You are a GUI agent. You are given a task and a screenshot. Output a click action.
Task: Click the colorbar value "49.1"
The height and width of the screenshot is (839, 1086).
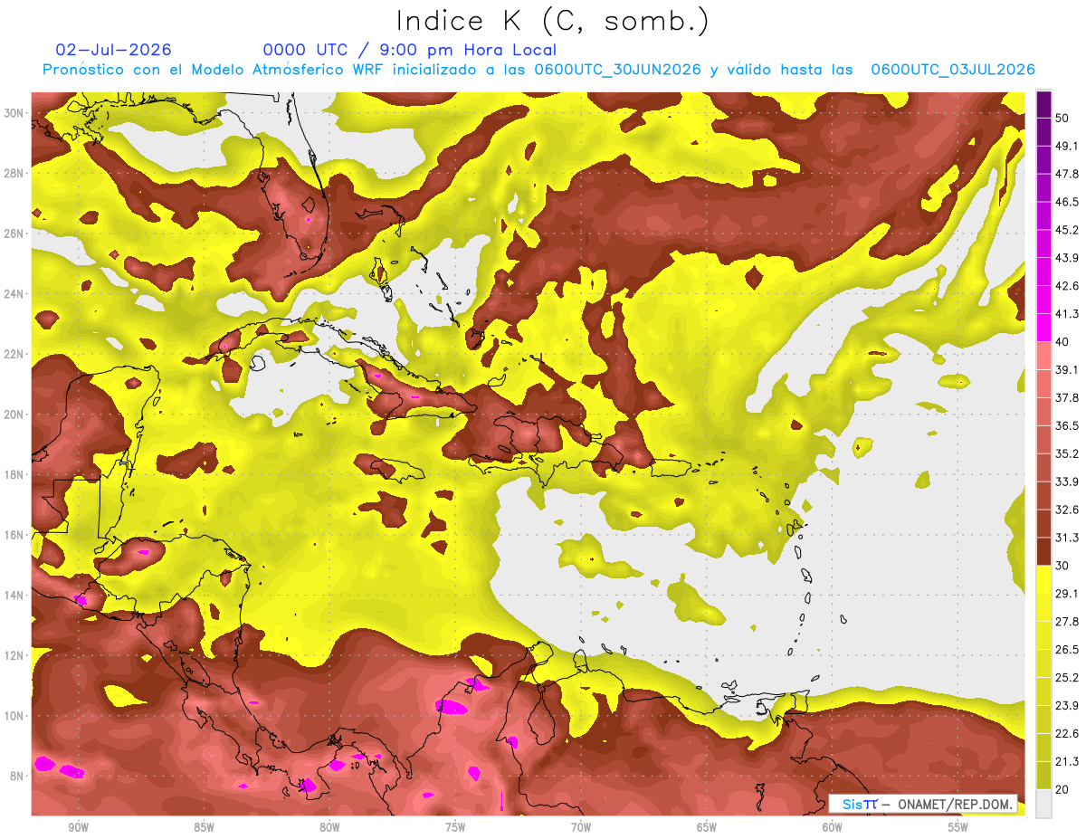pyautogui.click(x=1066, y=147)
